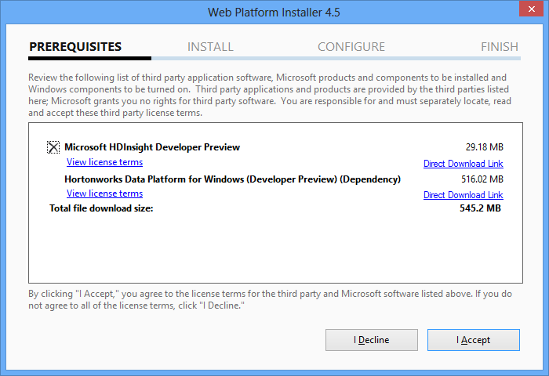This screenshot has width=549, height=376.
Task: Click the I Decline button
Action: (x=372, y=340)
